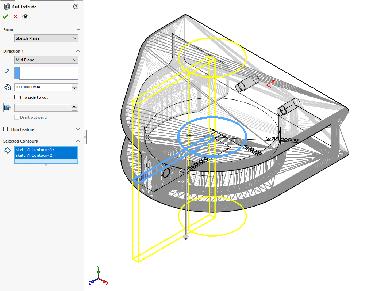Cancel the Cut-Extrude with the red X

[15, 16]
